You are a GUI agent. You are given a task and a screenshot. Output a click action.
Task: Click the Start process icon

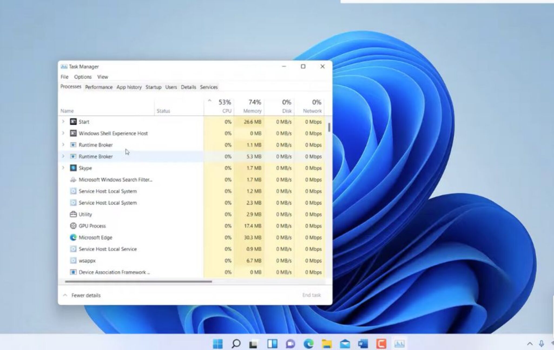[73, 122]
